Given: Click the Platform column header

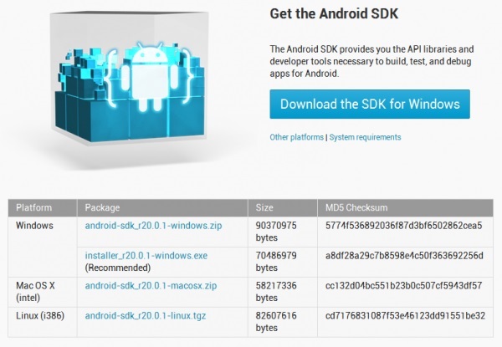Looking at the screenshot, I should [x=34, y=207].
